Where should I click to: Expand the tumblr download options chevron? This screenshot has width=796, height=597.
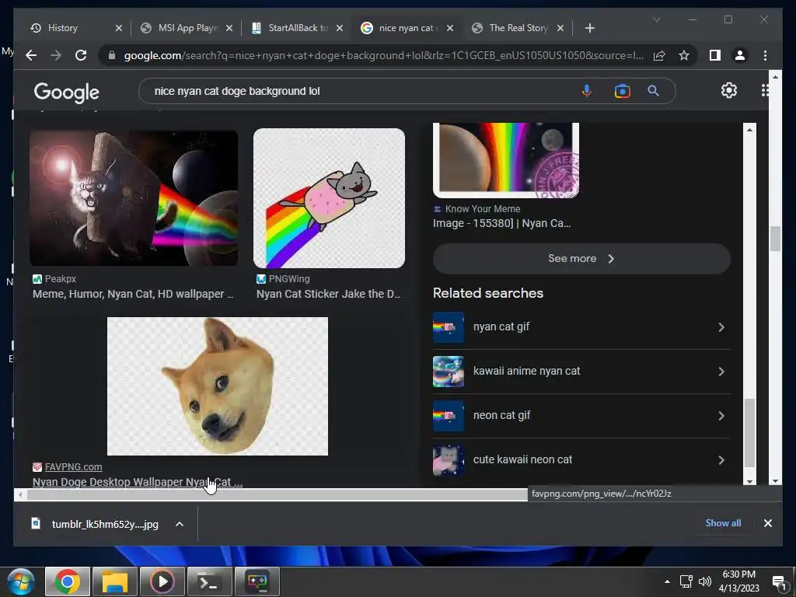click(x=180, y=524)
